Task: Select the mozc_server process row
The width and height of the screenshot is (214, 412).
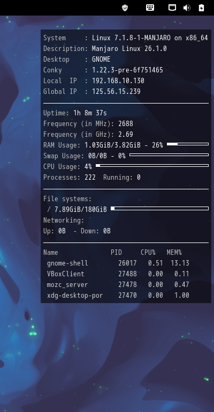Action: pos(118,285)
